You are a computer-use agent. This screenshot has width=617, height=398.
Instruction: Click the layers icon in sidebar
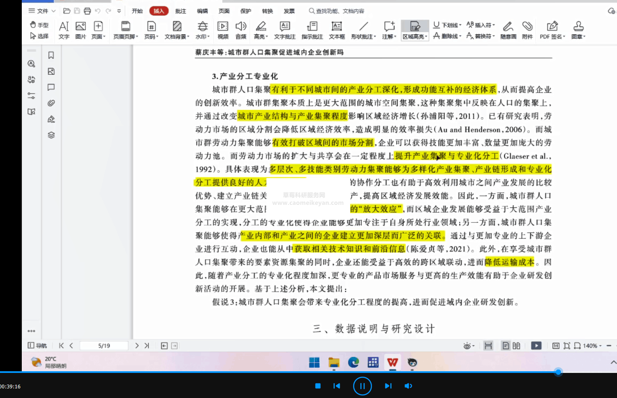tap(51, 135)
